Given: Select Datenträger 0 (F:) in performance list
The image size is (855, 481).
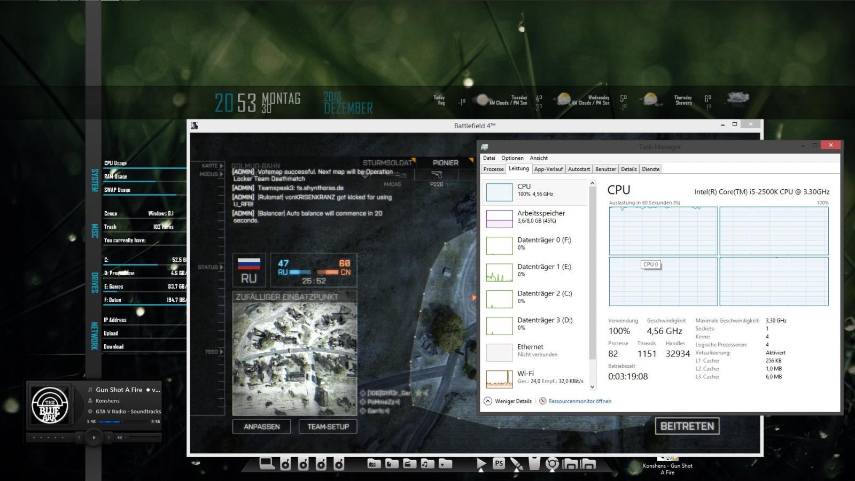Looking at the screenshot, I should (534, 245).
